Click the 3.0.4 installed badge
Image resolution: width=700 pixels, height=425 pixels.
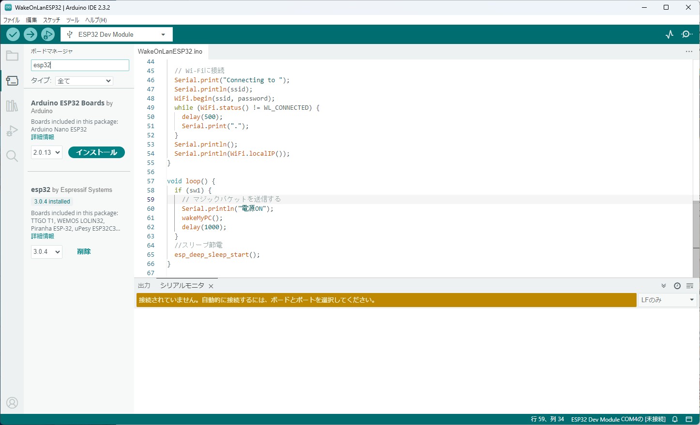(52, 202)
